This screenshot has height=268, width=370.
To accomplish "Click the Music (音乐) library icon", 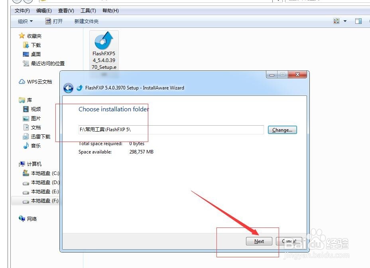I will pyautogui.click(x=26, y=146).
